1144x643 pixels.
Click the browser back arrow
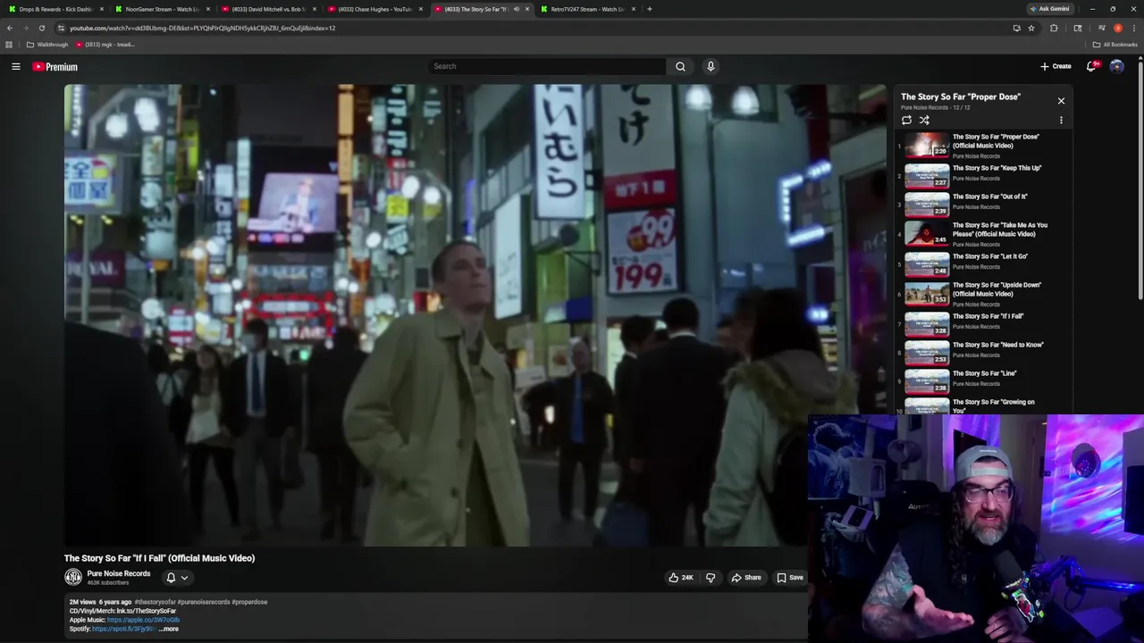(x=10, y=28)
